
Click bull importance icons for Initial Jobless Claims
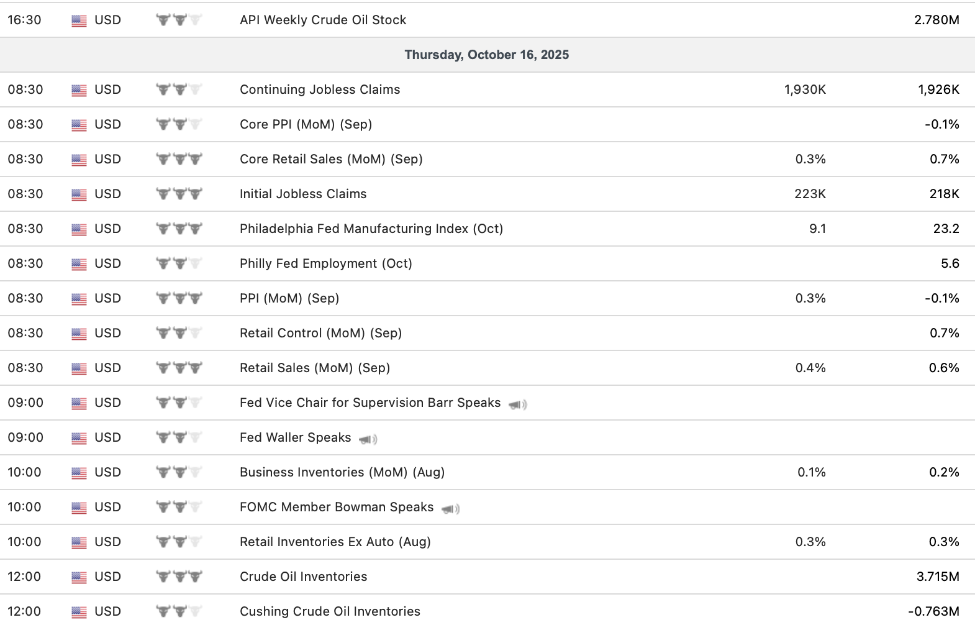[x=179, y=194]
